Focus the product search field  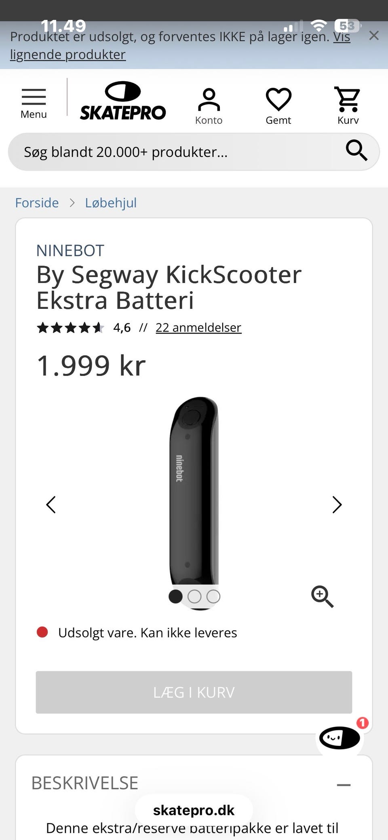coord(178,152)
